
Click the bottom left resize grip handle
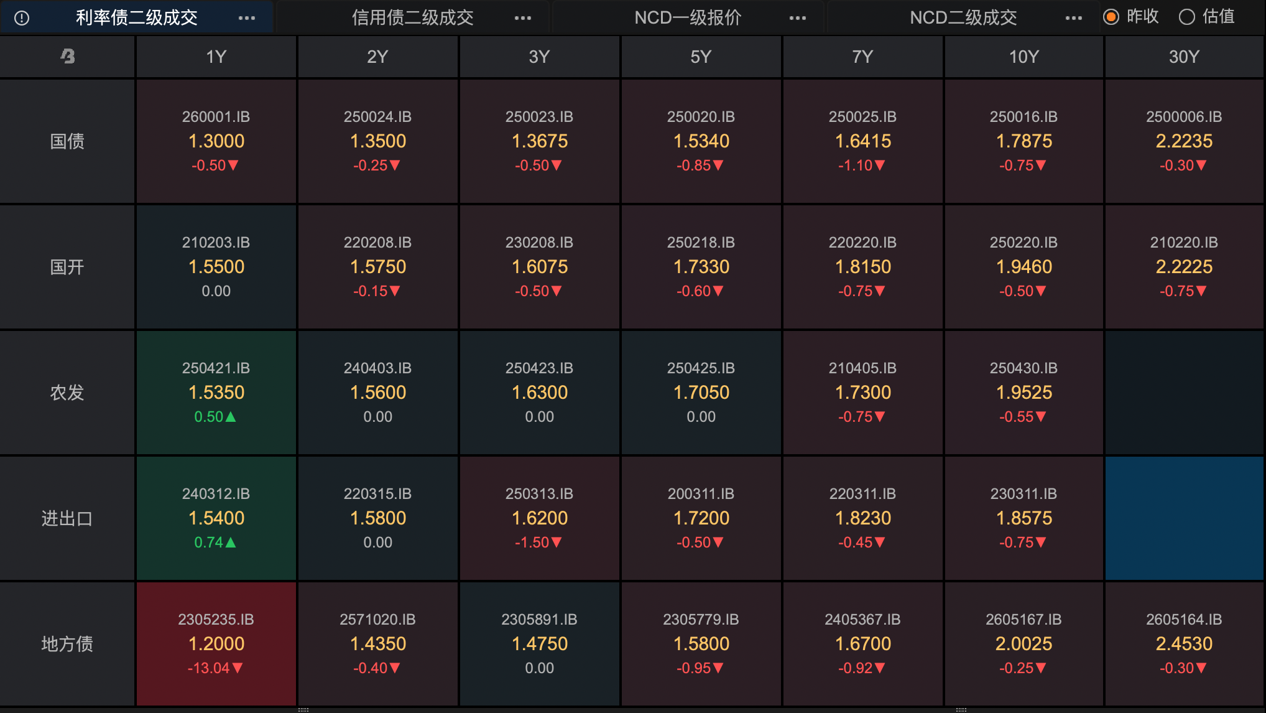click(x=303, y=709)
